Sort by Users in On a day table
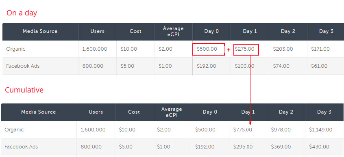Screen dimensions: 344x157 [x=98, y=31]
